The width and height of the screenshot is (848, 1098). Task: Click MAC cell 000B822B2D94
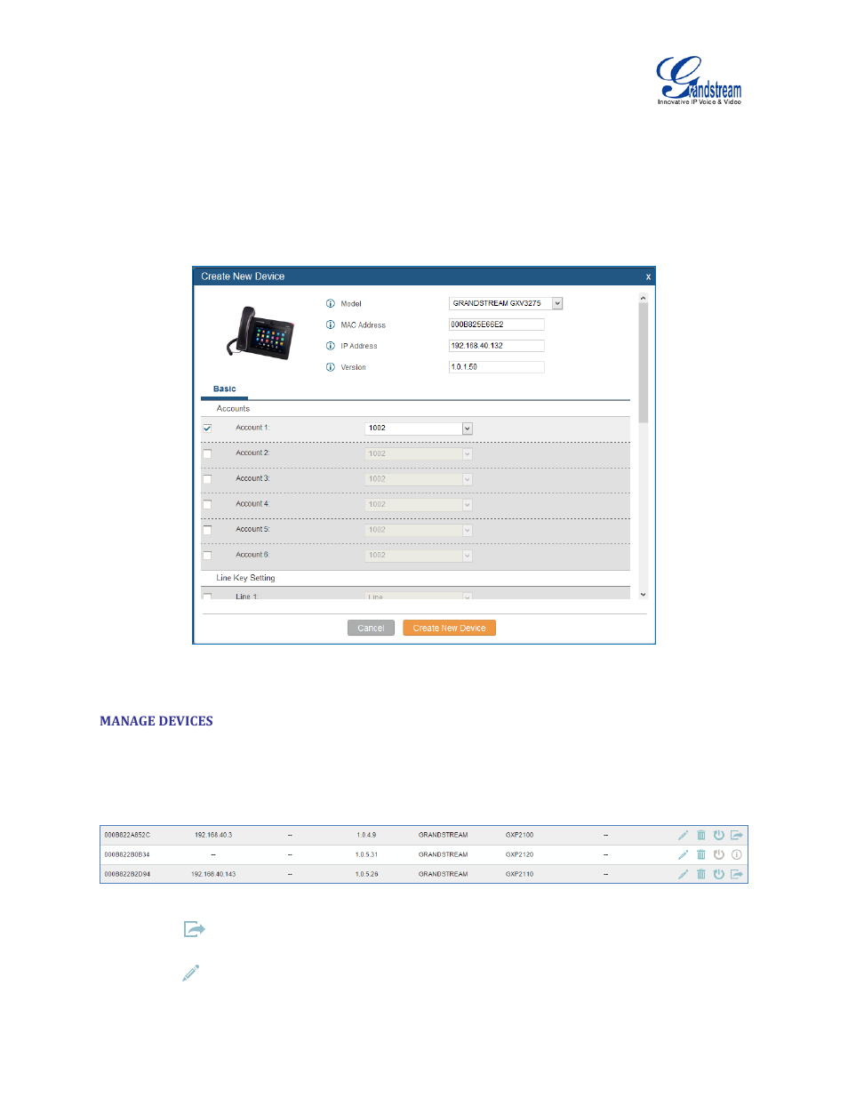coord(127,874)
